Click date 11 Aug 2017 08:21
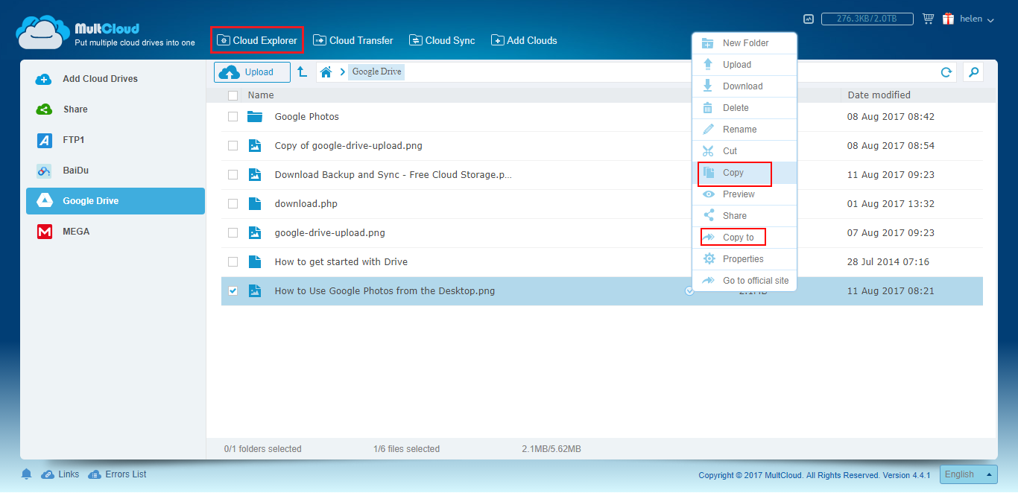 pyautogui.click(x=891, y=291)
